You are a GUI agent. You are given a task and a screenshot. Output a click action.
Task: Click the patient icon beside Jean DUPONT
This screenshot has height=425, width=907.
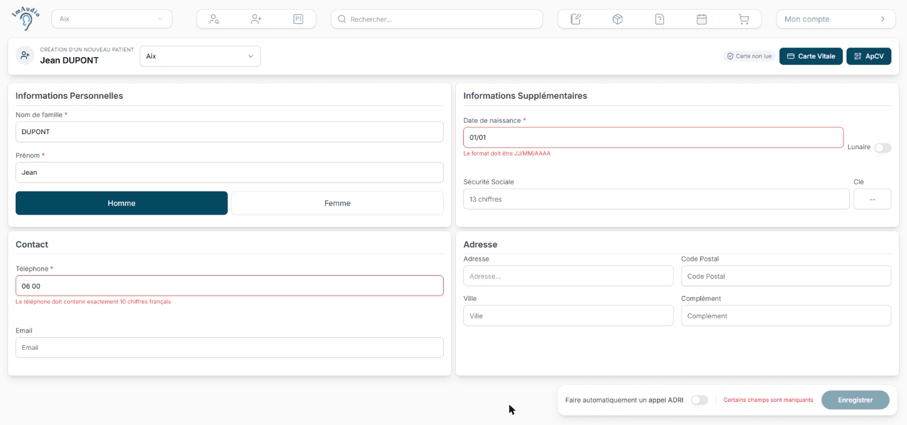pyautogui.click(x=25, y=56)
